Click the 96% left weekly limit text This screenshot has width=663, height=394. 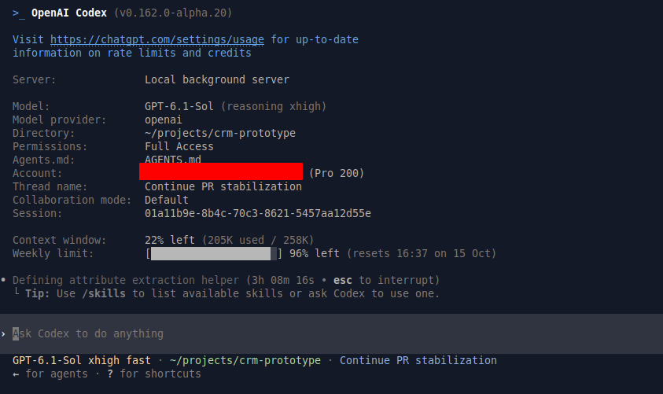[x=315, y=254]
